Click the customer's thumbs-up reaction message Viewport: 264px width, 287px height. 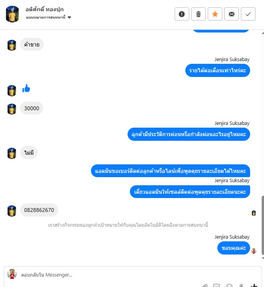coord(26,89)
